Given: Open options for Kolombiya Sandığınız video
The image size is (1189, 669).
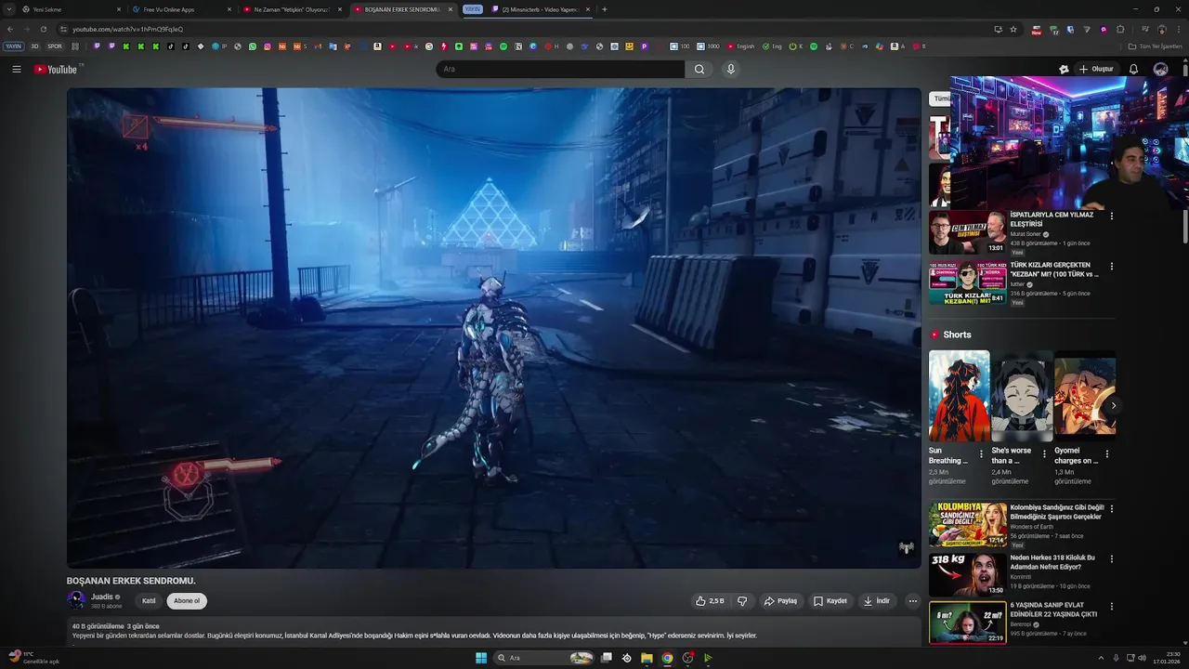Looking at the screenshot, I should pos(1112,508).
